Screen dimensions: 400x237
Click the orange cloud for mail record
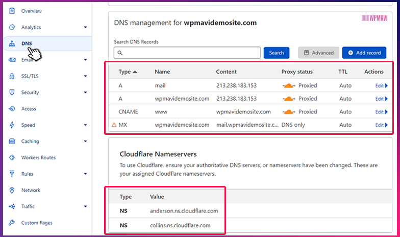(289, 86)
